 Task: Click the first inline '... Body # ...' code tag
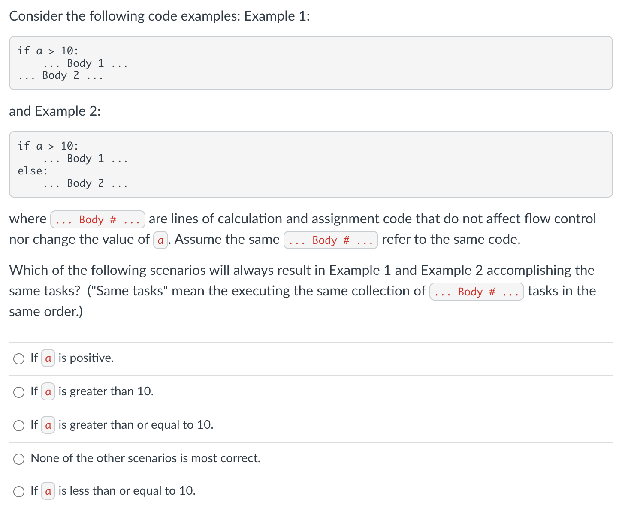[x=98, y=219]
